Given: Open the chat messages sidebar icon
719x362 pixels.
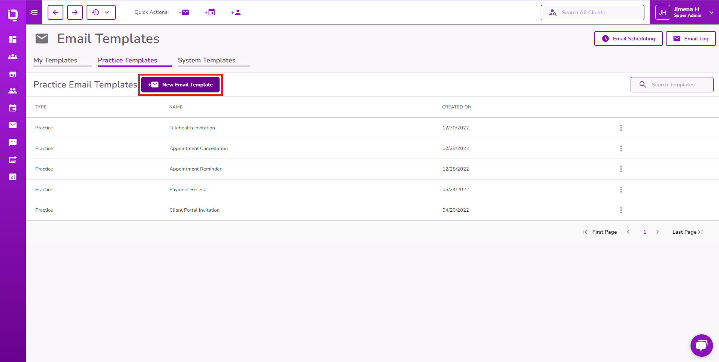Looking at the screenshot, I should click(x=13, y=142).
